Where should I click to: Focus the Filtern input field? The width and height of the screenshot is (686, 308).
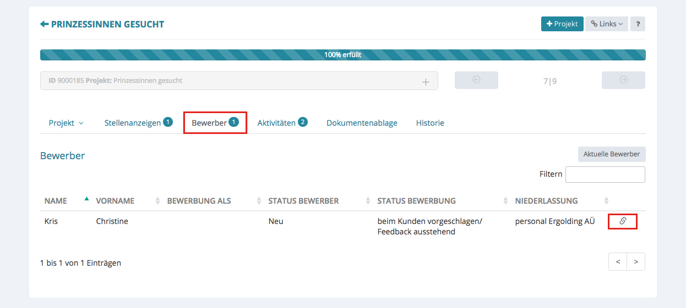(605, 175)
